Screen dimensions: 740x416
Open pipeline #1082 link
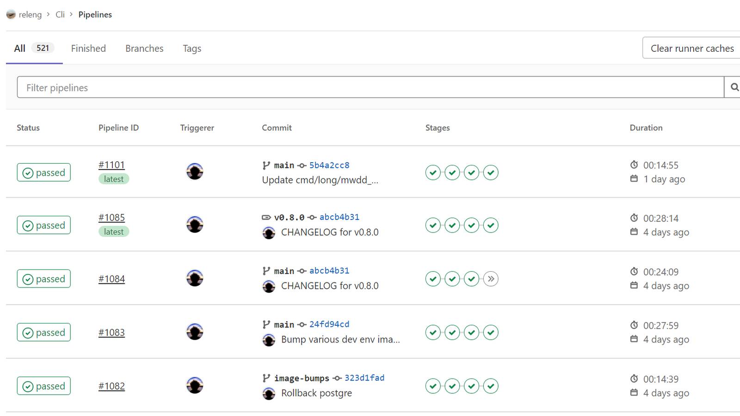point(111,386)
